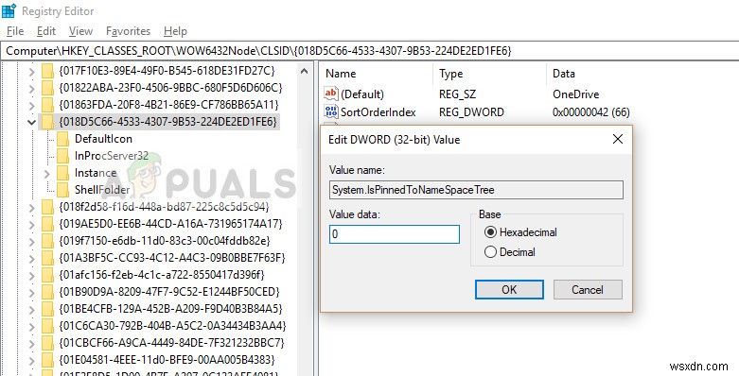This screenshot has width=739, height=376.
Task: Click folder icon of {01863FDA-20F8-4B21-86E9-CF786BB65A11}
Action: tap(47, 105)
